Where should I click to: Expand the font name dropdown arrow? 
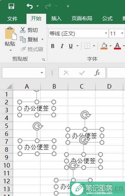(106, 33)
